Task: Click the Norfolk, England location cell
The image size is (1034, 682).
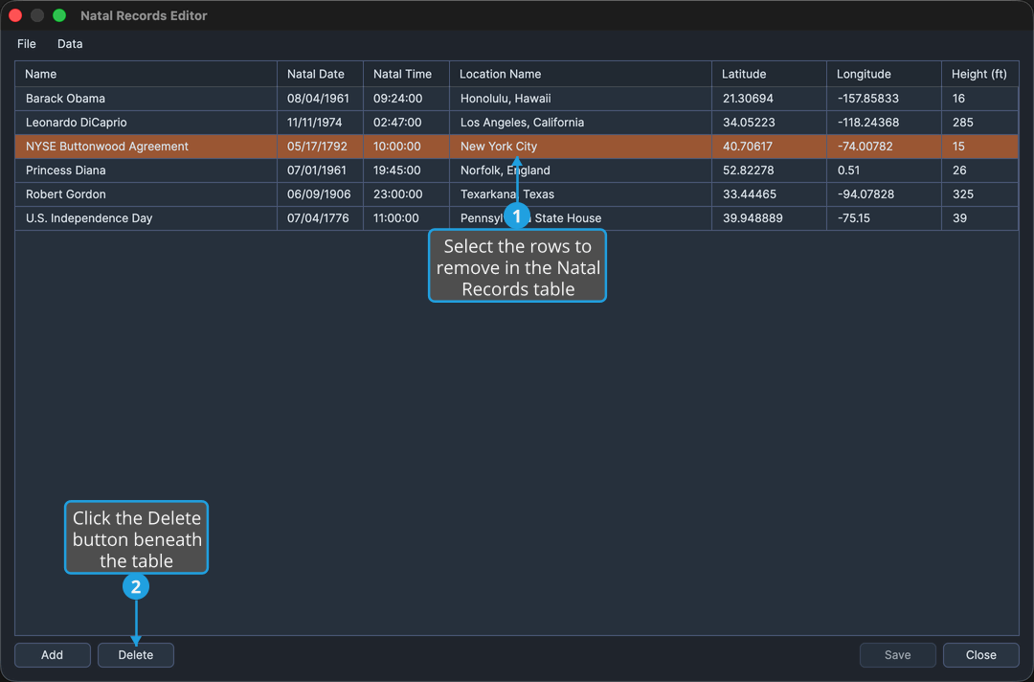Action: point(580,170)
